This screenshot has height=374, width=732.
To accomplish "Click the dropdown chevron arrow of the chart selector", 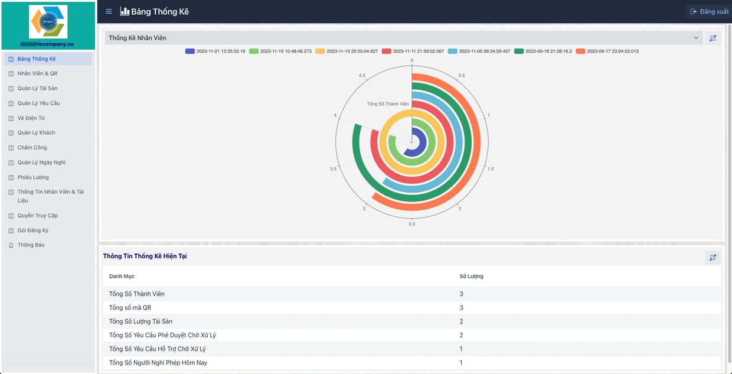I will click(x=695, y=38).
